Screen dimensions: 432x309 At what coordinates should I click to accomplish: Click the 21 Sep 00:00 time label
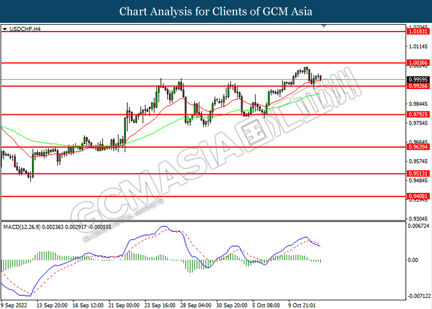pyautogui.click(x=124, y=305)
